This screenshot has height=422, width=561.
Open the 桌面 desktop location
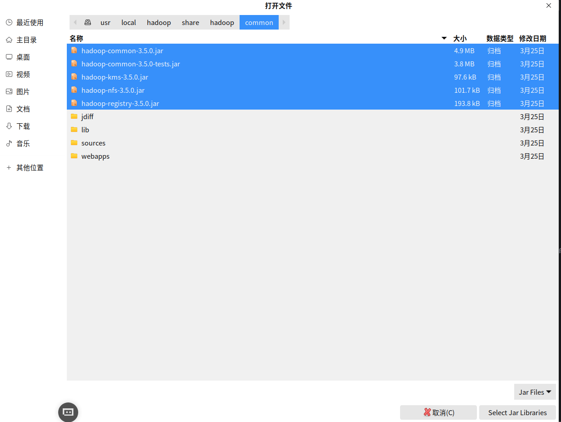click(x=23, y=57)
